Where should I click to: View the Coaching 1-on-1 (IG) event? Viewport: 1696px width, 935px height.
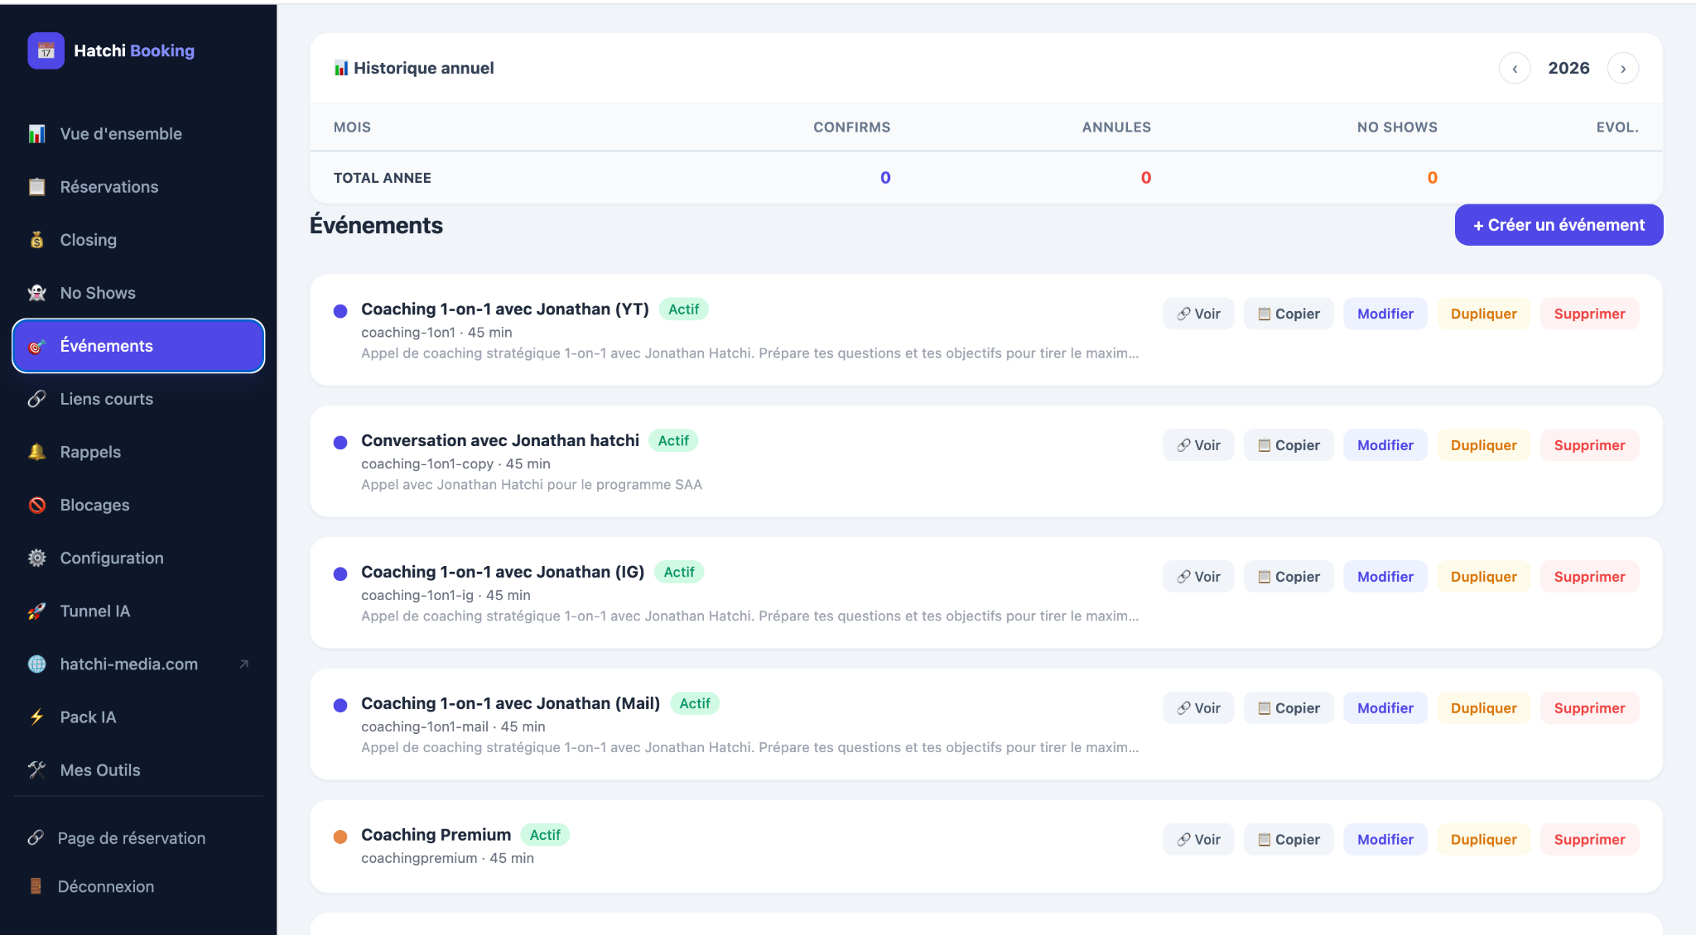tap(1198, 577)
